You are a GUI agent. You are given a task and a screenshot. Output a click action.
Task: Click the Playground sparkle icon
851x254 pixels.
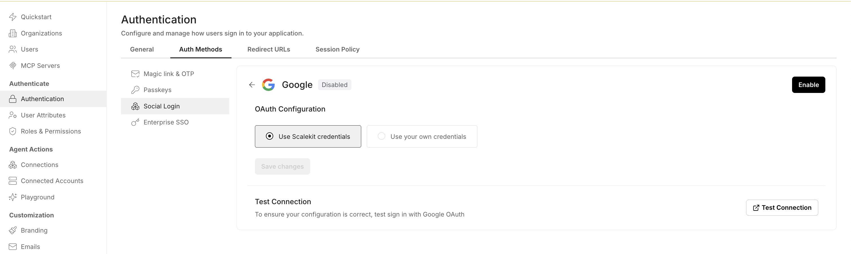tap(13, 197)
